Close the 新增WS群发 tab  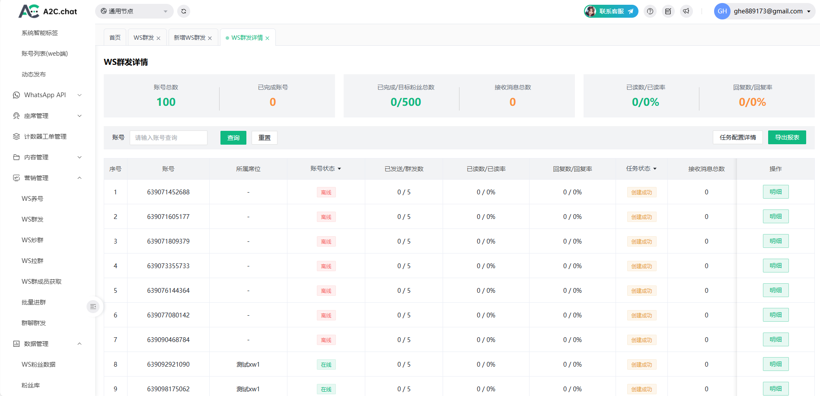210,38
